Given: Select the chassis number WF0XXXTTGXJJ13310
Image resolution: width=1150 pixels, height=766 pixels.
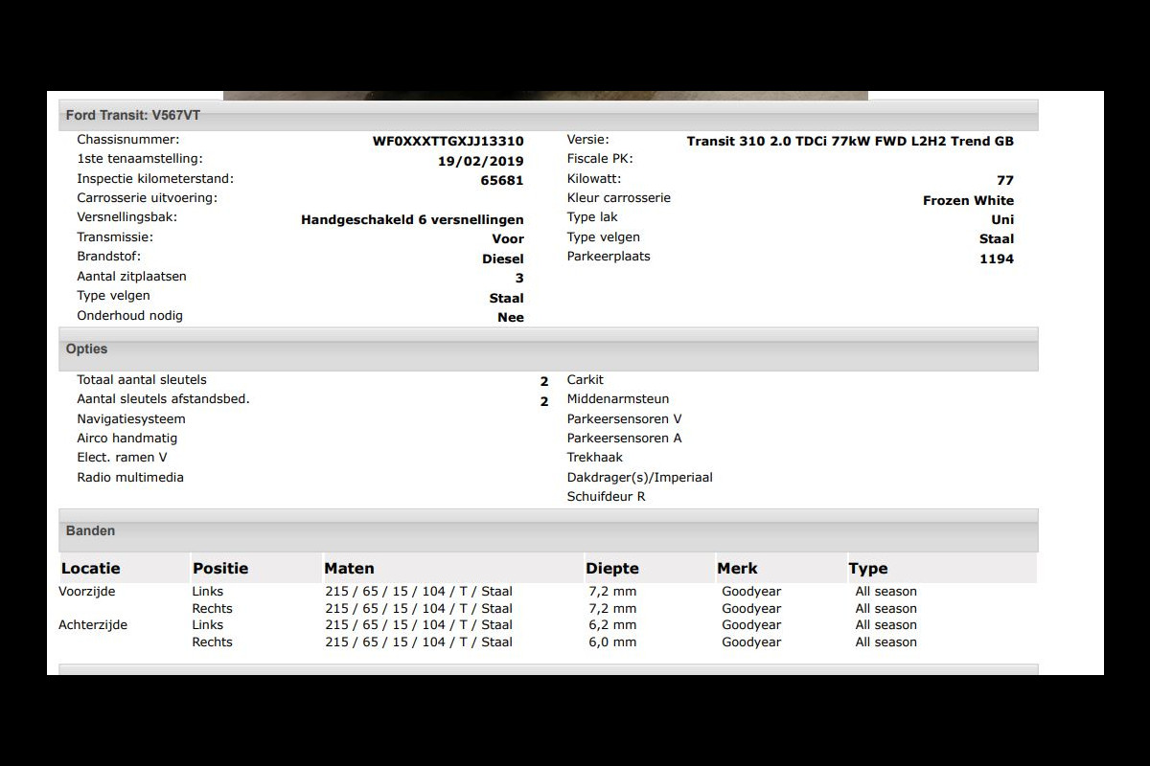Looking at the screenshot, I should click(x=448, y=142).
